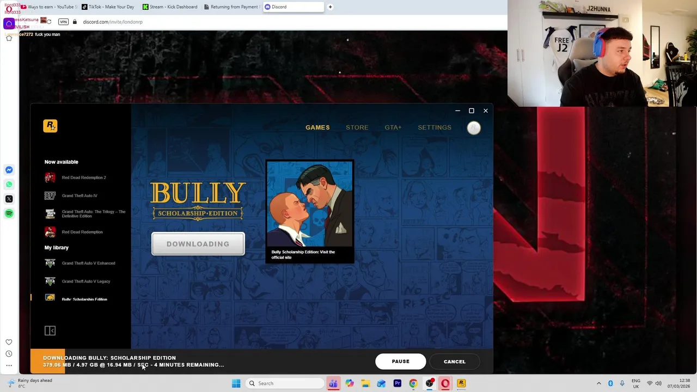This screenshot has height=392, width=697.
Task: Reload the browser page
Action: pos(49,22)
